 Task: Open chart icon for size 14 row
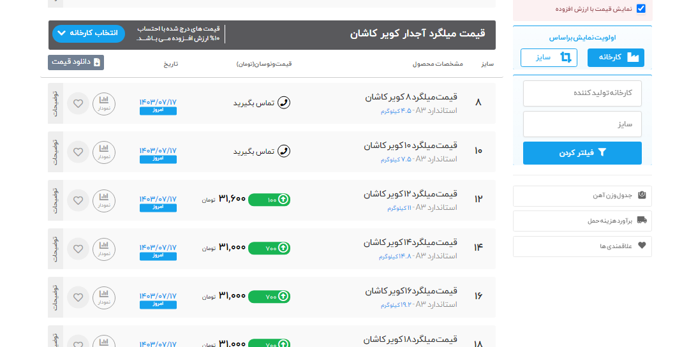click(x=104, y=249)
